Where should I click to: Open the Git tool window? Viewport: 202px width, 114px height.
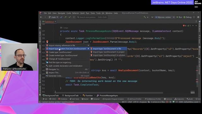[x=45, y=99]
